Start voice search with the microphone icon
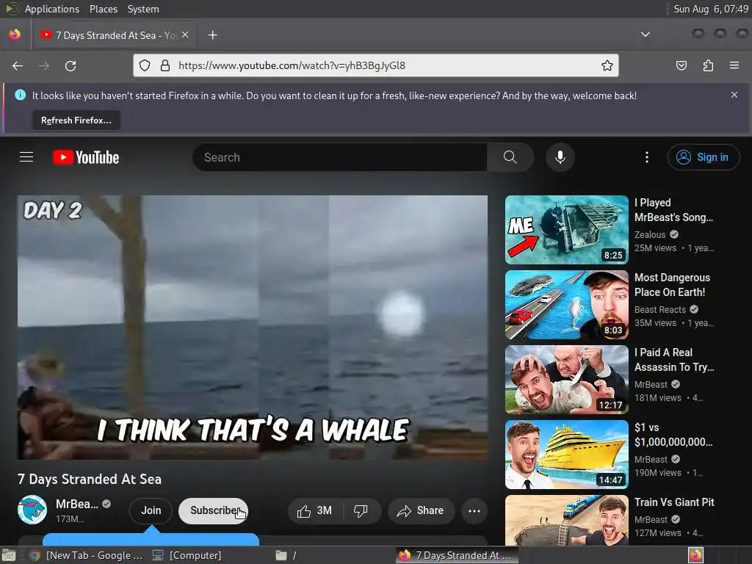Image resolution: width=752 pixels, height=564 pixels. click(560, 157)
